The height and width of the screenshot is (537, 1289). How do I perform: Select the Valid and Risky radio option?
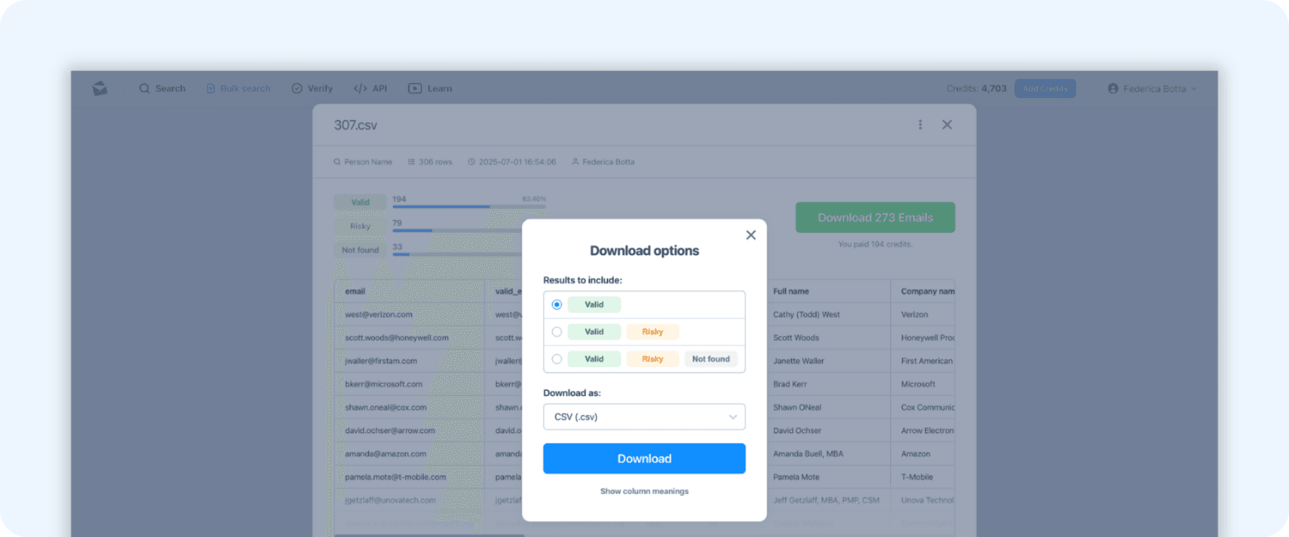click(557, 332)
